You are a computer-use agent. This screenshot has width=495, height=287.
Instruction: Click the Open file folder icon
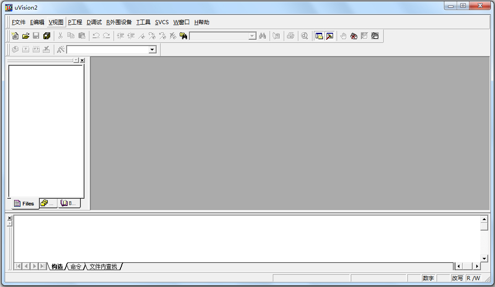point(26,36)
